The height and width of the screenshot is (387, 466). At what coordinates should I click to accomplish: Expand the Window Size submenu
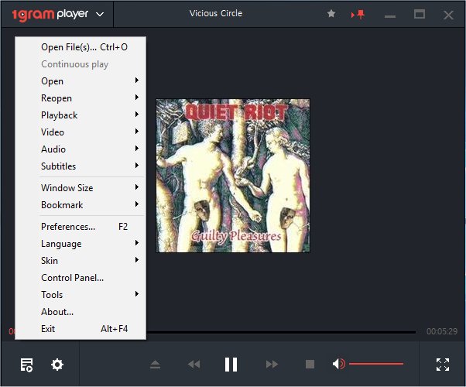point(81,187)
